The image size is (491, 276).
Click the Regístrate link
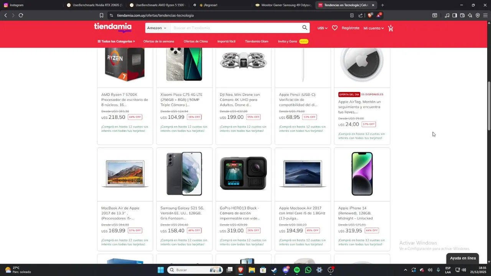coord(351,28)
